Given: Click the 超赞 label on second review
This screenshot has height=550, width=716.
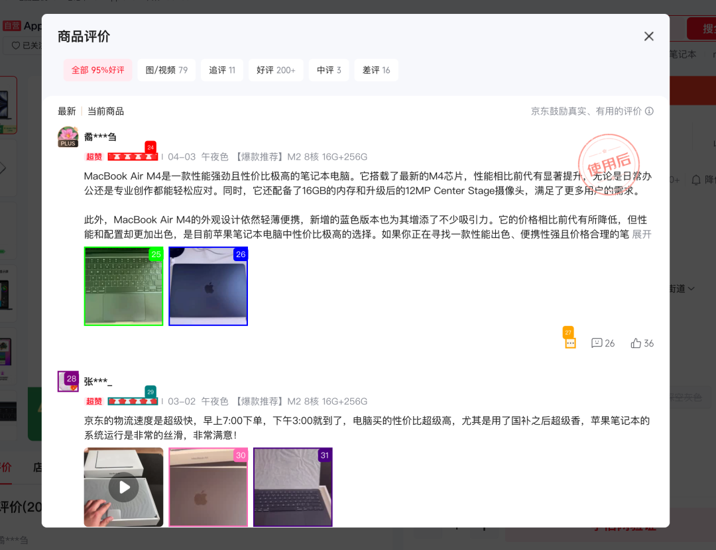Looking at the screenshot, I should (x=94, y=401).
